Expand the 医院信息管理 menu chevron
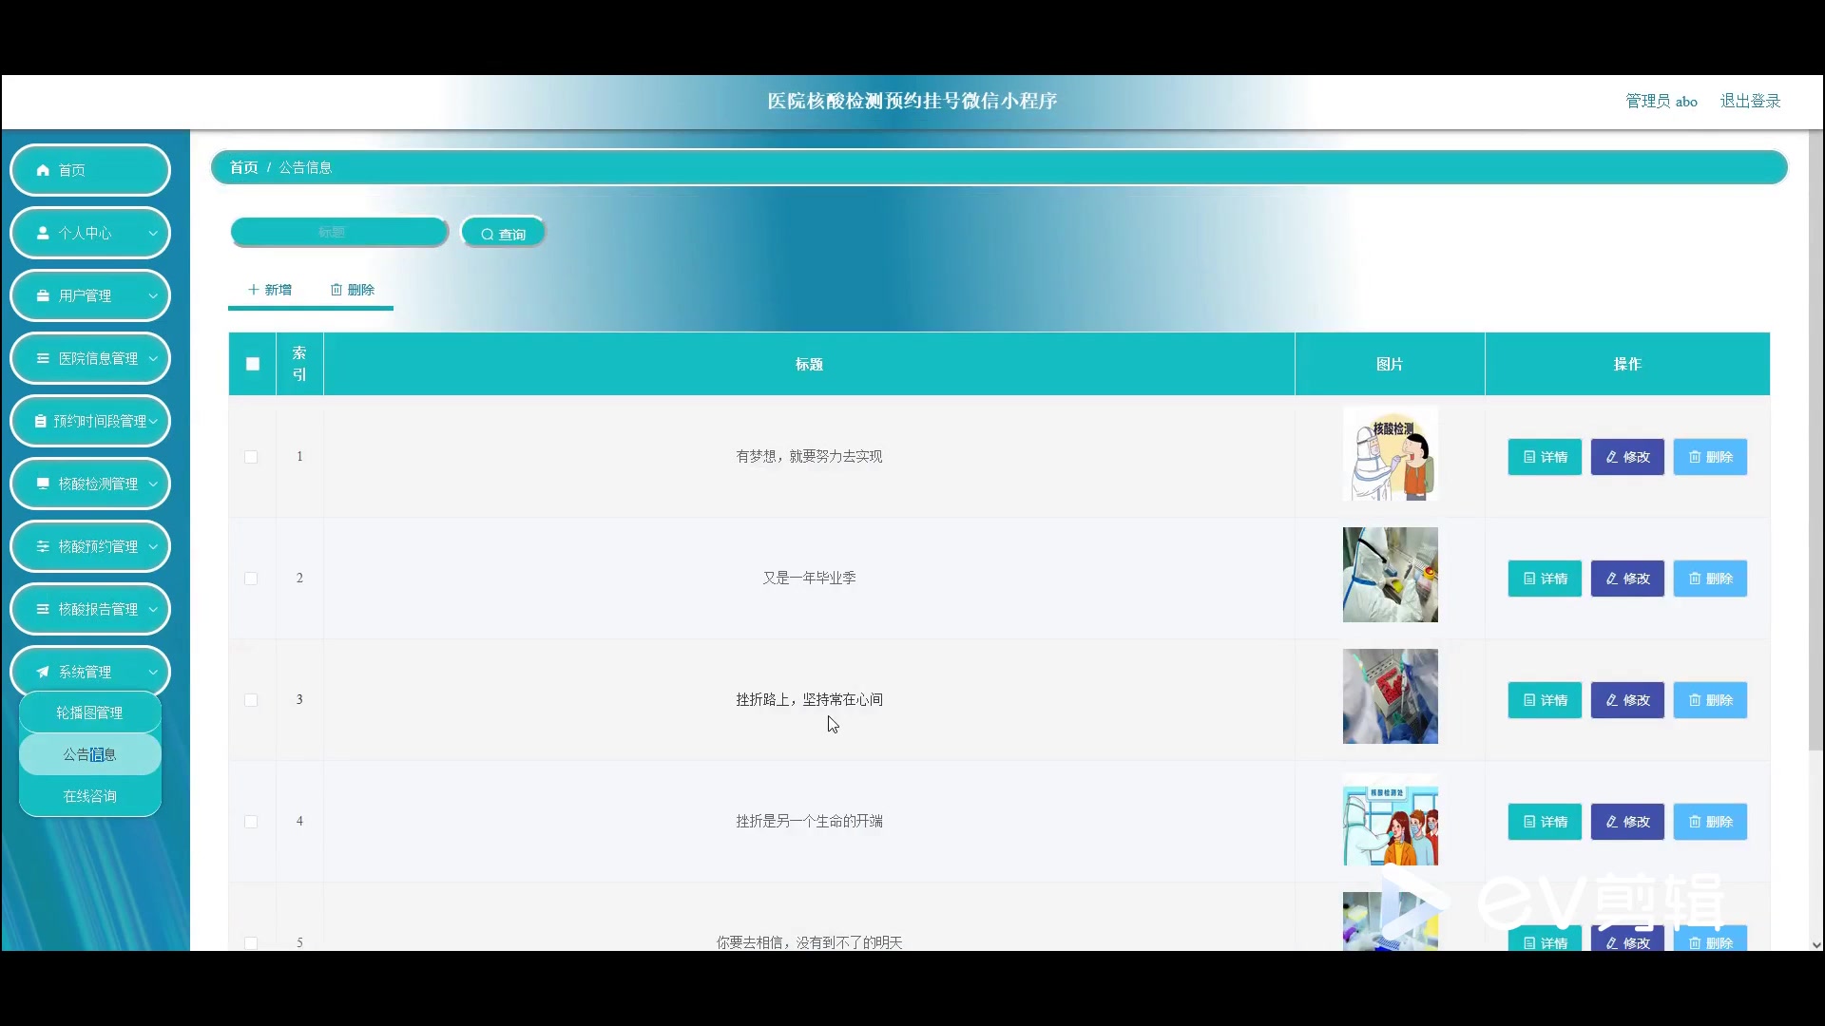 [x=153, y=358]
